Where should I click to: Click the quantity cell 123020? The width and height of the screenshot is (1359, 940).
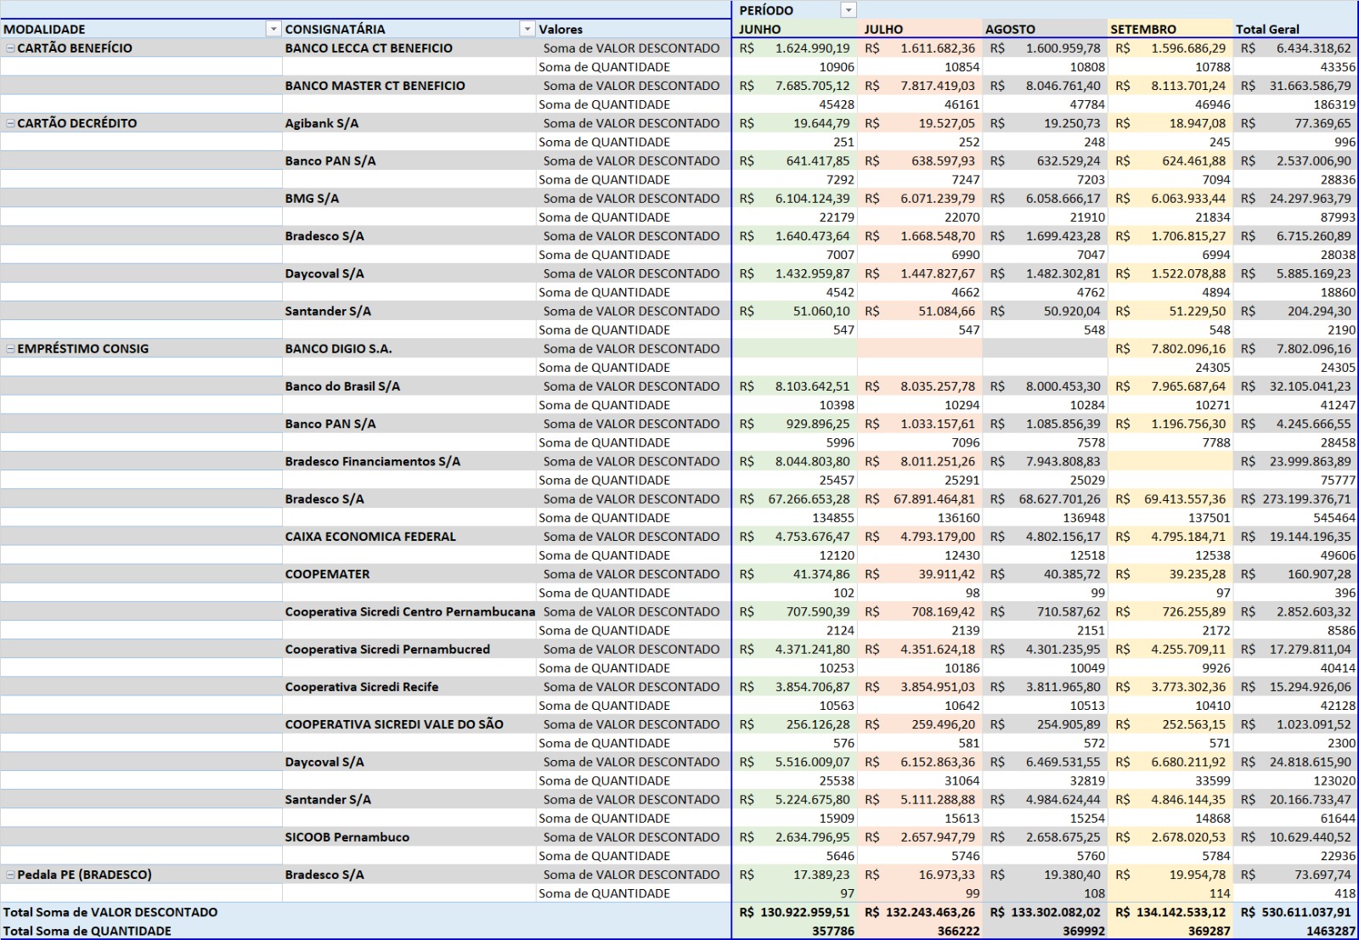(1334, 781)
